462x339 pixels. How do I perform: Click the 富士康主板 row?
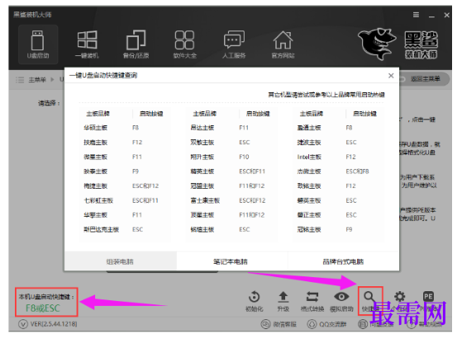pyautogui.click(x=231, y=200)
